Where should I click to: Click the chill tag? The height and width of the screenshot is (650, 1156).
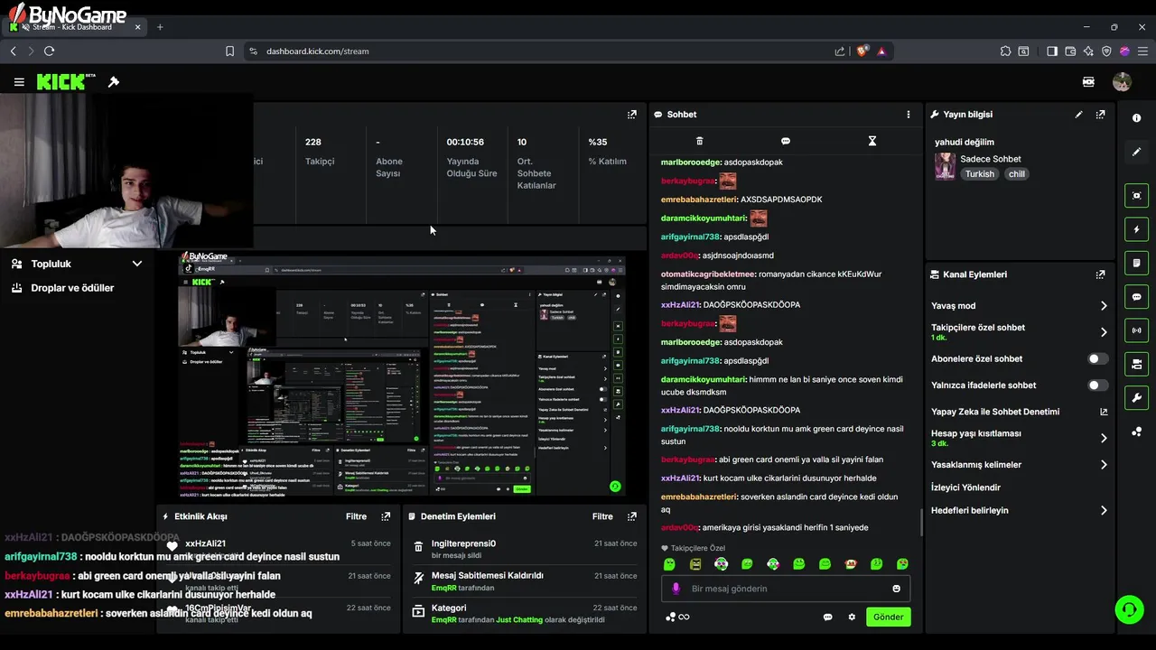click(1017, 174)
